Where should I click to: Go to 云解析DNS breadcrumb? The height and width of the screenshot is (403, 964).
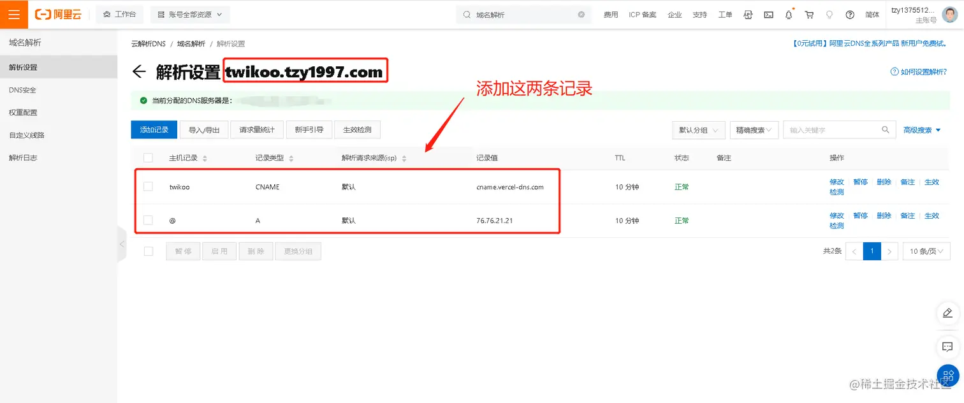point(148,44)
